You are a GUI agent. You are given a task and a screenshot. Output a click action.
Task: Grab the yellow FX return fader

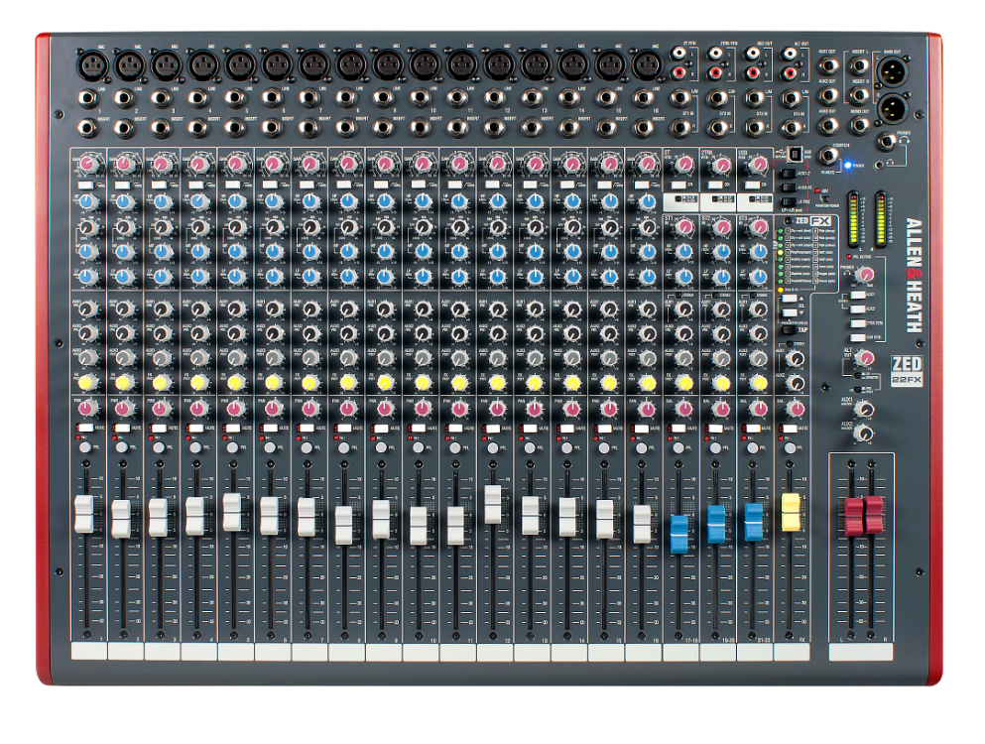coord(791,512)
